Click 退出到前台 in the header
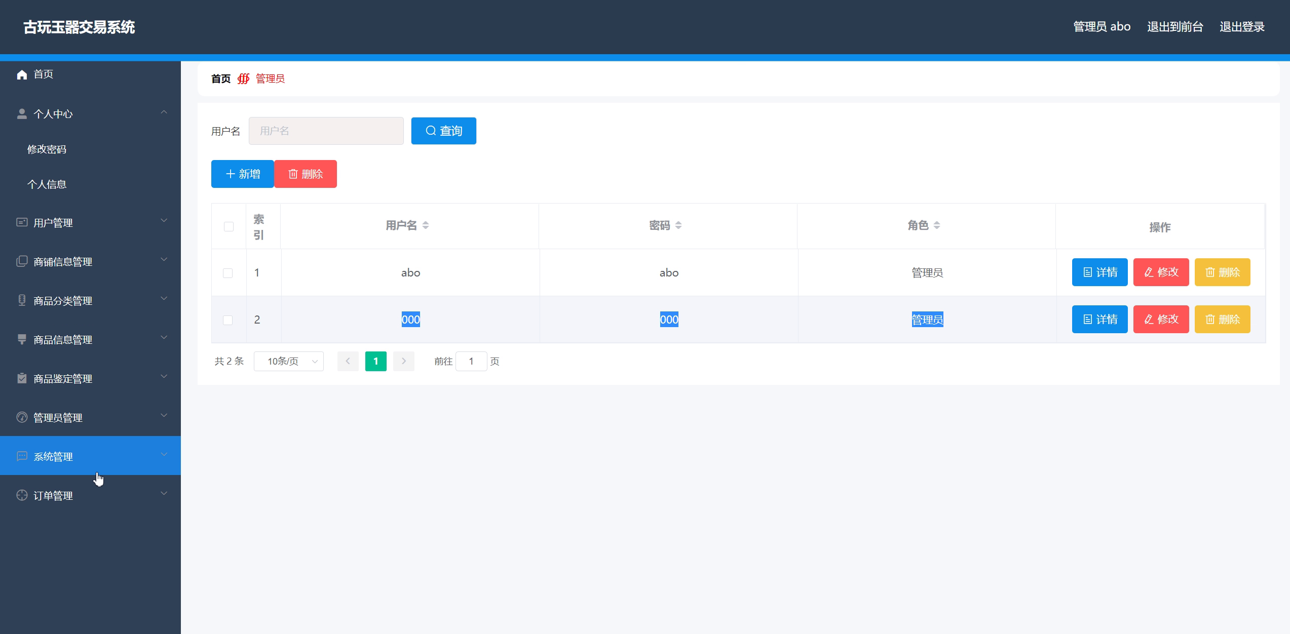The height and width of the screenshot is (634, 1290). click(x=1175, y=27)
